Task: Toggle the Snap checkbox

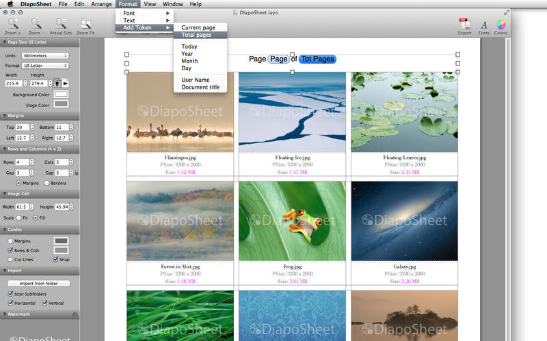Action: click(55, 259)
